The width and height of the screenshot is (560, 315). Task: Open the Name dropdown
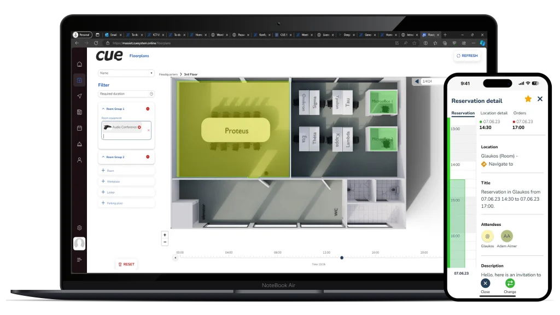click(x=126, y=73)
